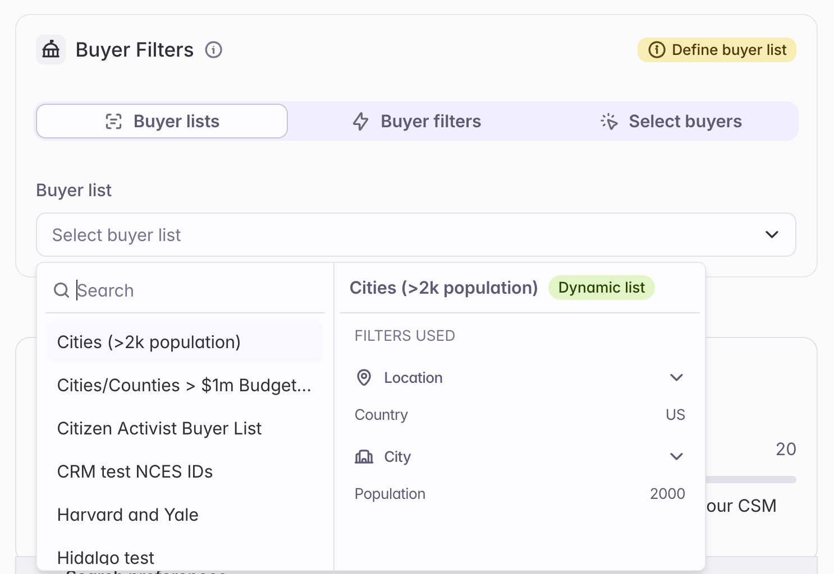
Task: Open the Select buyer list dropdown
Action: pos(416,235)
